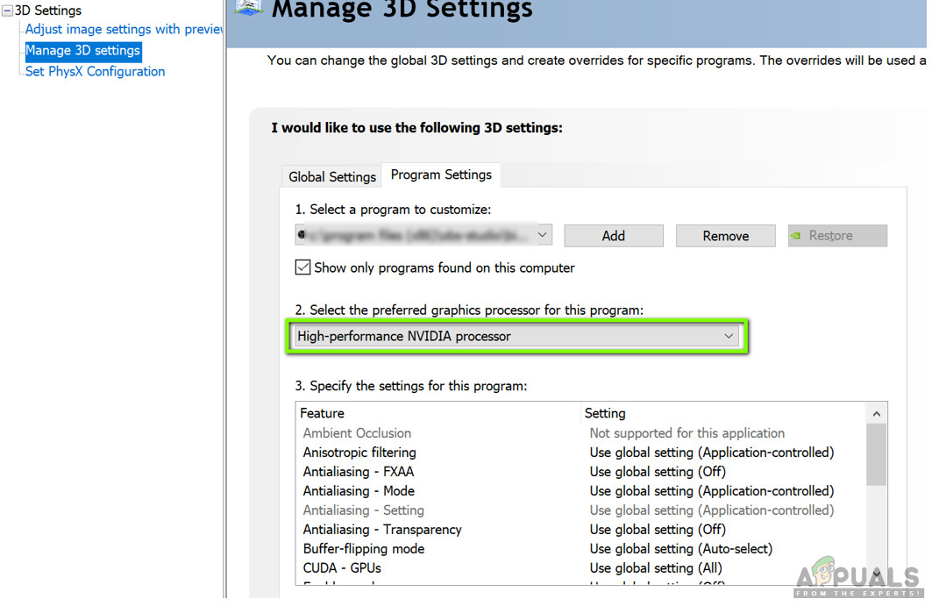Open the Antialiasing - Mode setting dropdown

tap(712, 490)
